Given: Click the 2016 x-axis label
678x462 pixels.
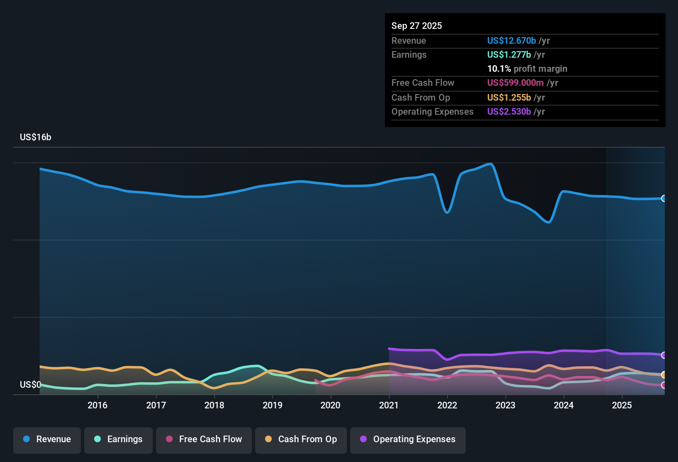Looking at the screenshot, I should pos(97,405).
